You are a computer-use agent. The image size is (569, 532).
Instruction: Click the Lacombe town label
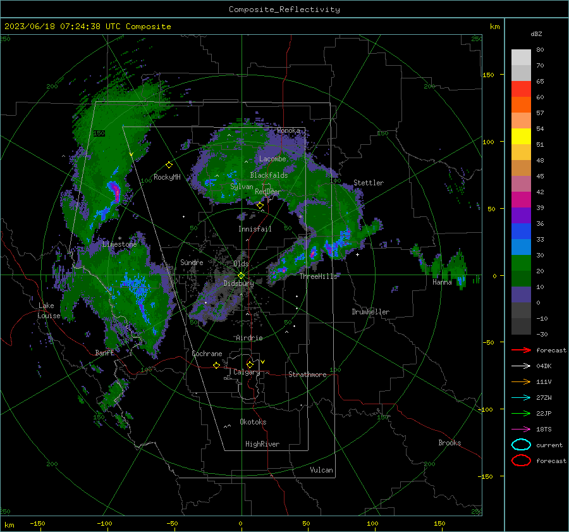[272, 159]
